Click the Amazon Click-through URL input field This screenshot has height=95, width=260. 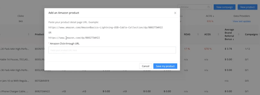(112, 50)
